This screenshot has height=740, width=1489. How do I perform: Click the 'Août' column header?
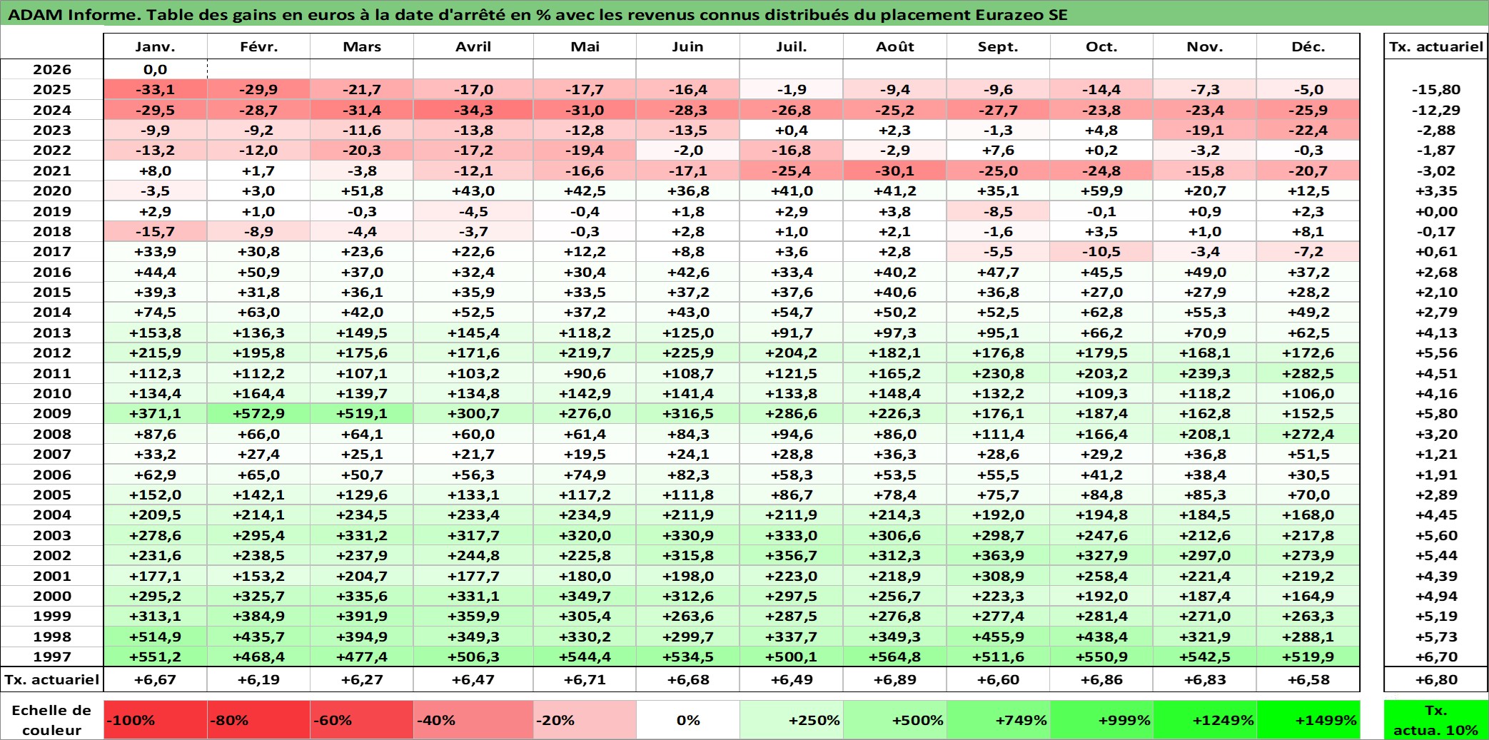click(895, 46)
